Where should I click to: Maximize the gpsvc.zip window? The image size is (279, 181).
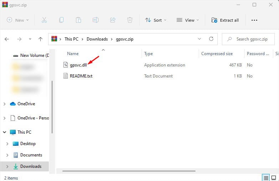254,5
